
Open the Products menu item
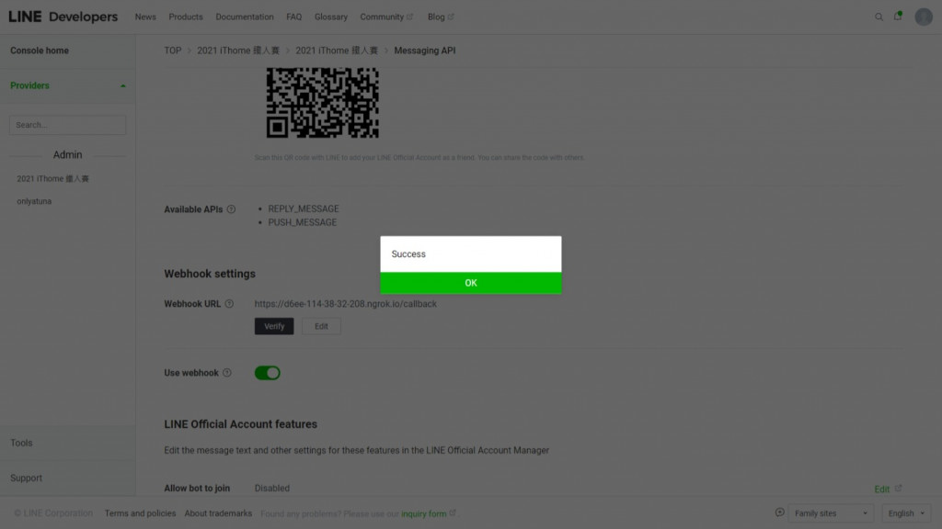[x=186, y=17]
